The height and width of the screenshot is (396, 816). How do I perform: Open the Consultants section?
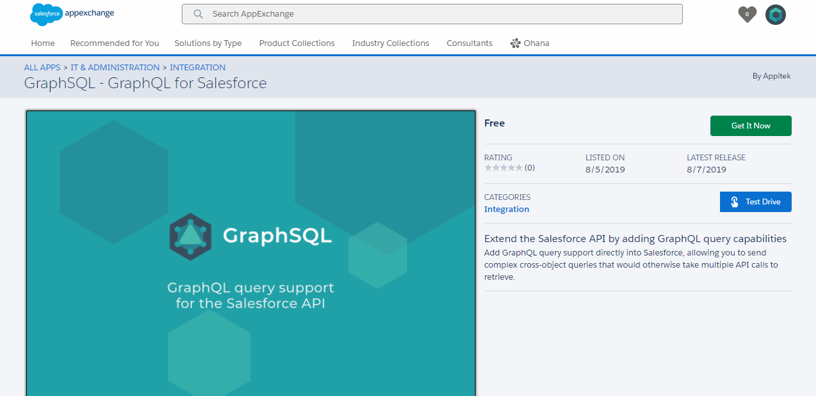click(469, 43)
